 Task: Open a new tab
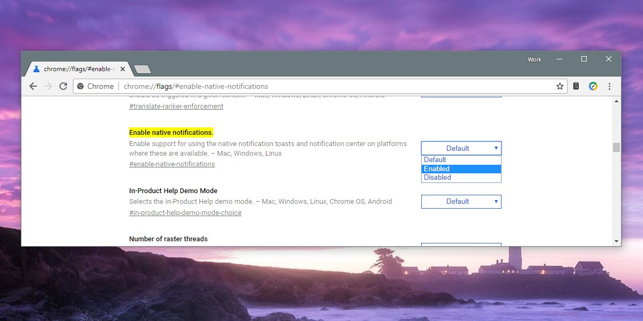[143, 70]
